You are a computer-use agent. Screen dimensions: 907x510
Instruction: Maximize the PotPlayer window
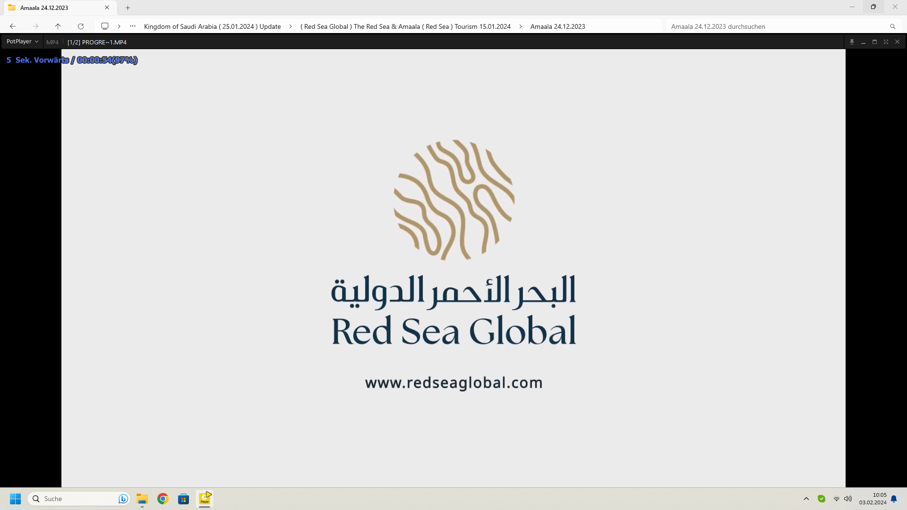[x=874, y=42]
